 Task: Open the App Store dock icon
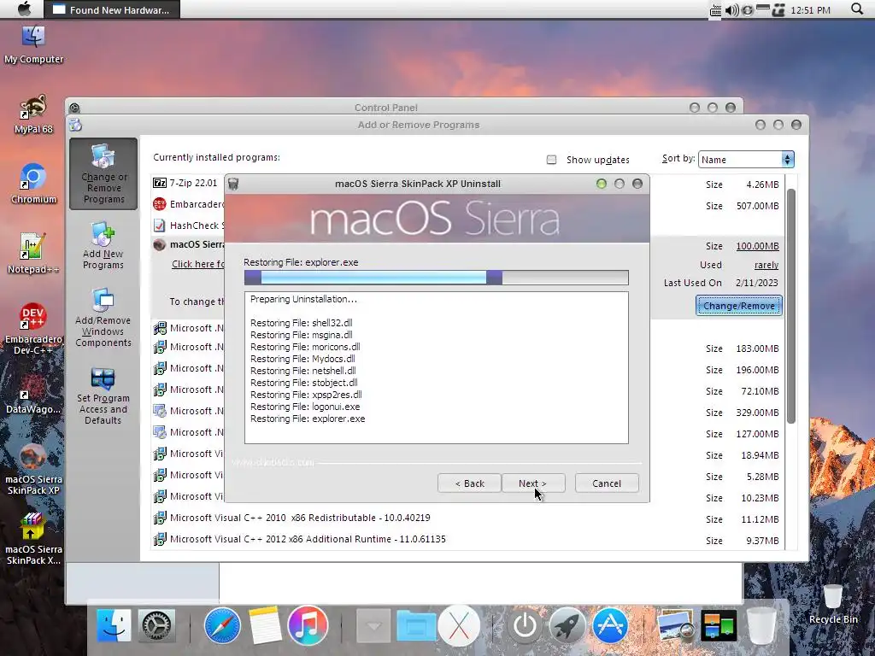point(610,626)
